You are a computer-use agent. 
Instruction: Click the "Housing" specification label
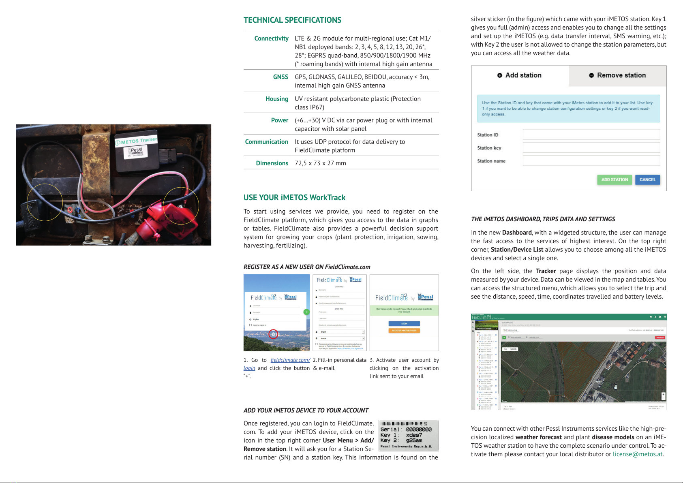coord(277,98)
